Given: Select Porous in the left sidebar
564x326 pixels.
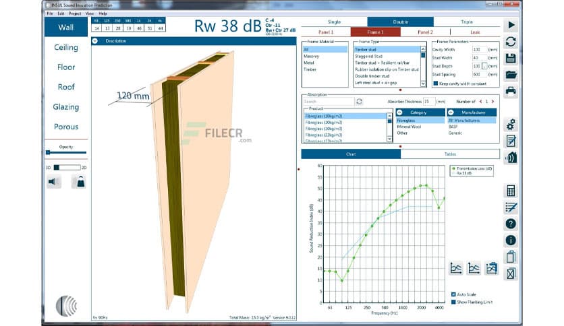Looking at the screenshot, I should pos(66,127).
